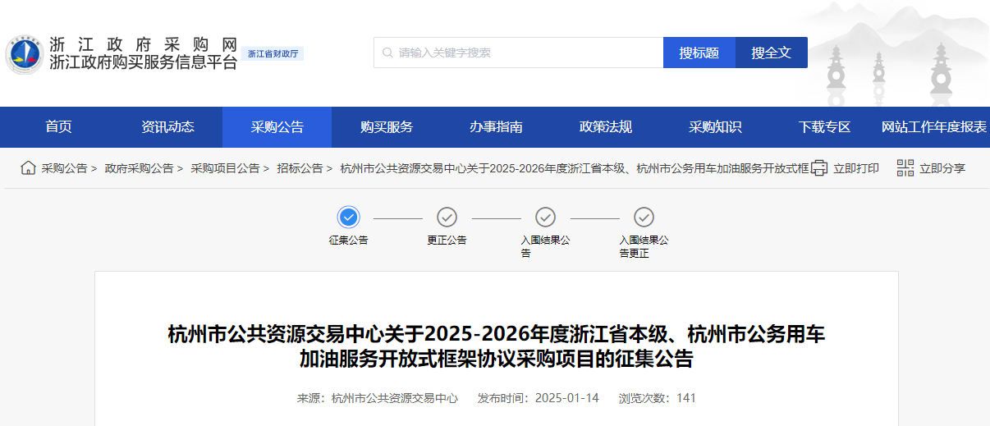The width and height of the screenshot is (990, 426).
Task: Open 下载专区 navigation item
Action: coord(824,127)
